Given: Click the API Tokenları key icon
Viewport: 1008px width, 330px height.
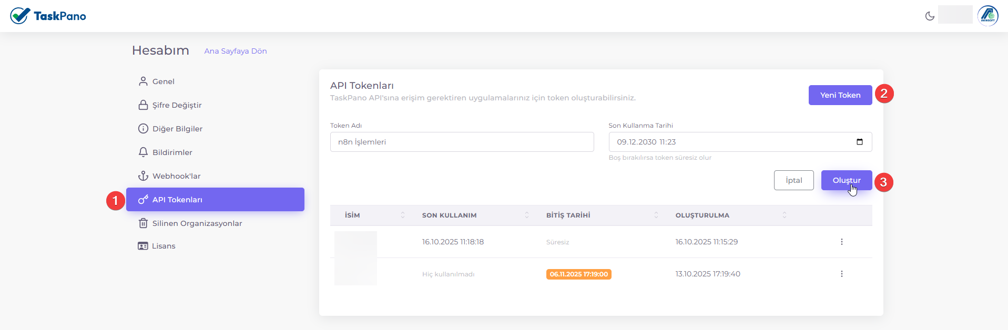Looking at the screenshot, I should coord(143,200).
